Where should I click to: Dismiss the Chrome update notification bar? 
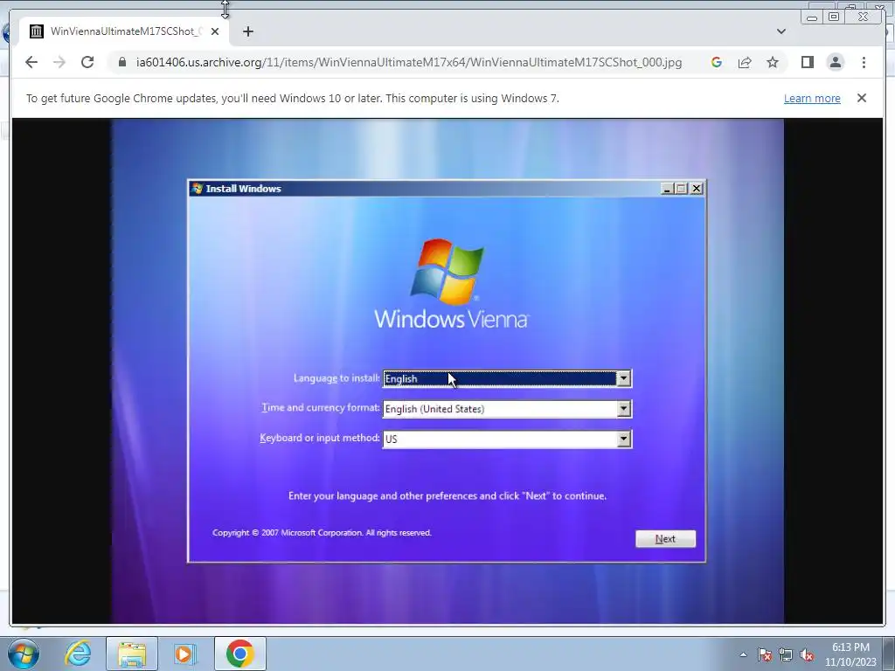click(861, 98)
